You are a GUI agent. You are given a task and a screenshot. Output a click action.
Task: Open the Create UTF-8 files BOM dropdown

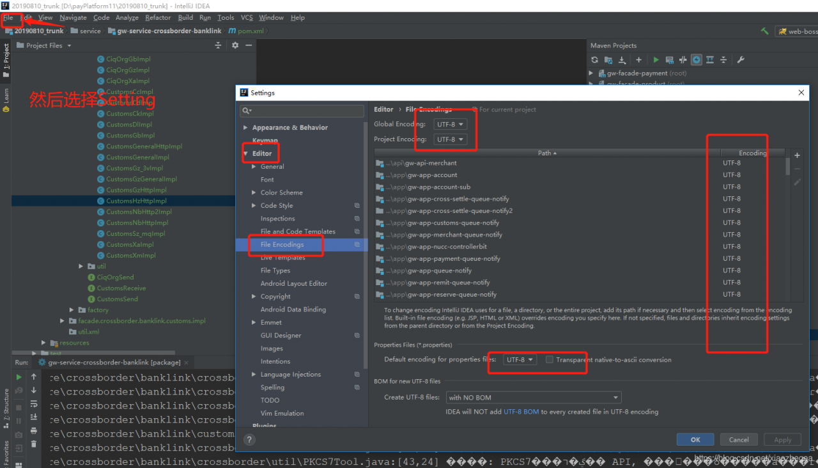[534, 398]
